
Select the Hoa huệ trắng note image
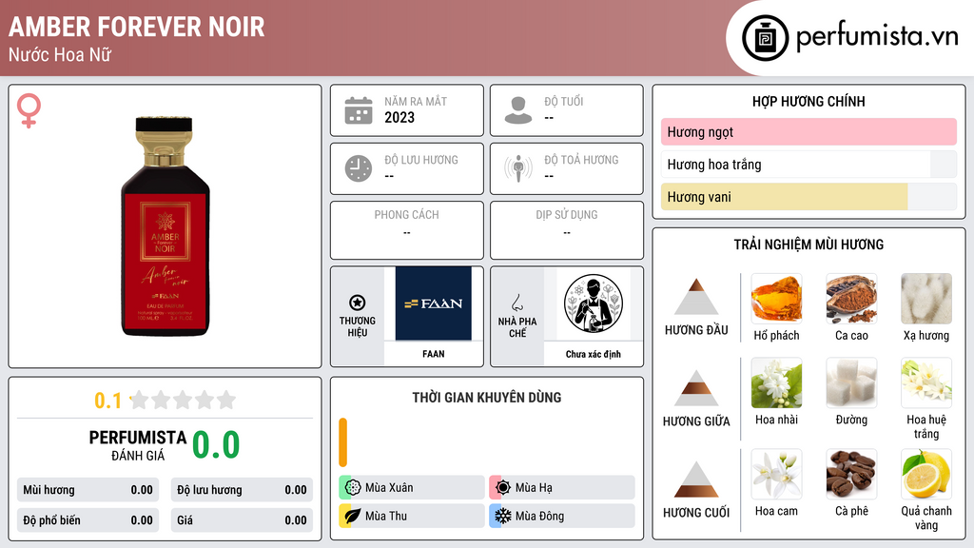click(x=926, y=382)
